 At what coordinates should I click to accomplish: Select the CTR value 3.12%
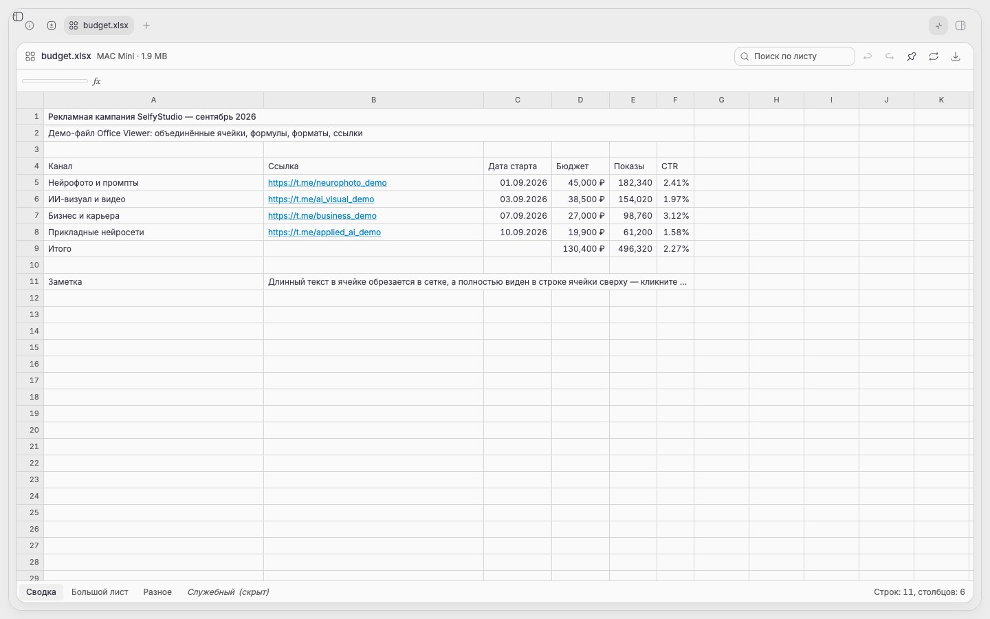pos(675,216)
